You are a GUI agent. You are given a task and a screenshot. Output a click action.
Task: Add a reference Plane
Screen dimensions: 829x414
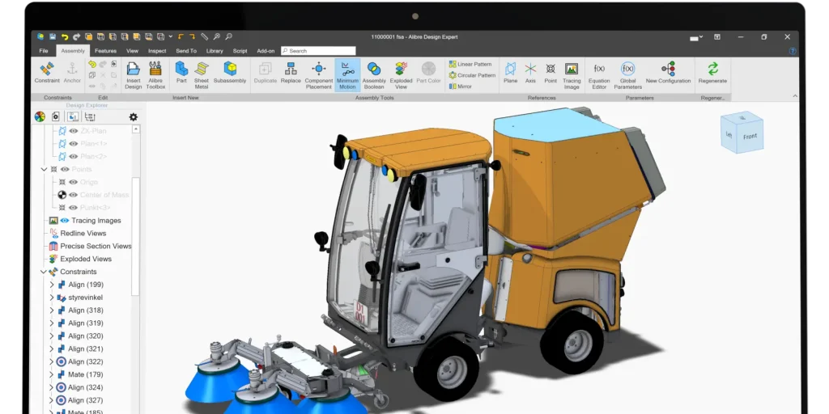point(510,73)
